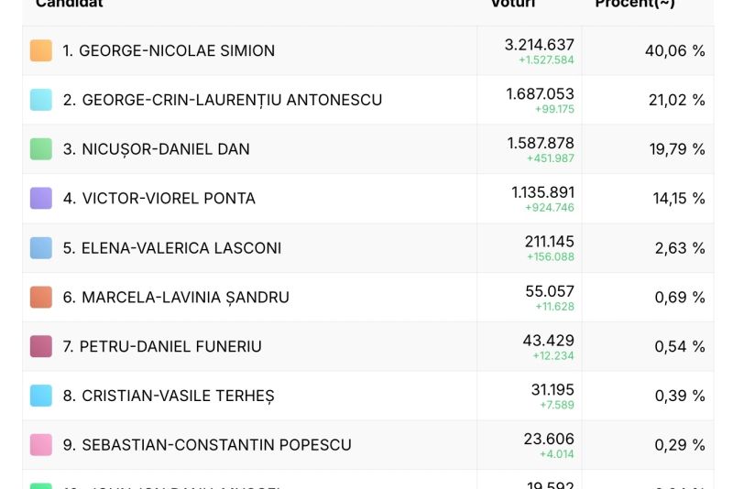This screenshot has width=733, height=489.
Task: Click the pink swatch beside Sebastian-Constantin Popescu
Action: click(41, 445)
